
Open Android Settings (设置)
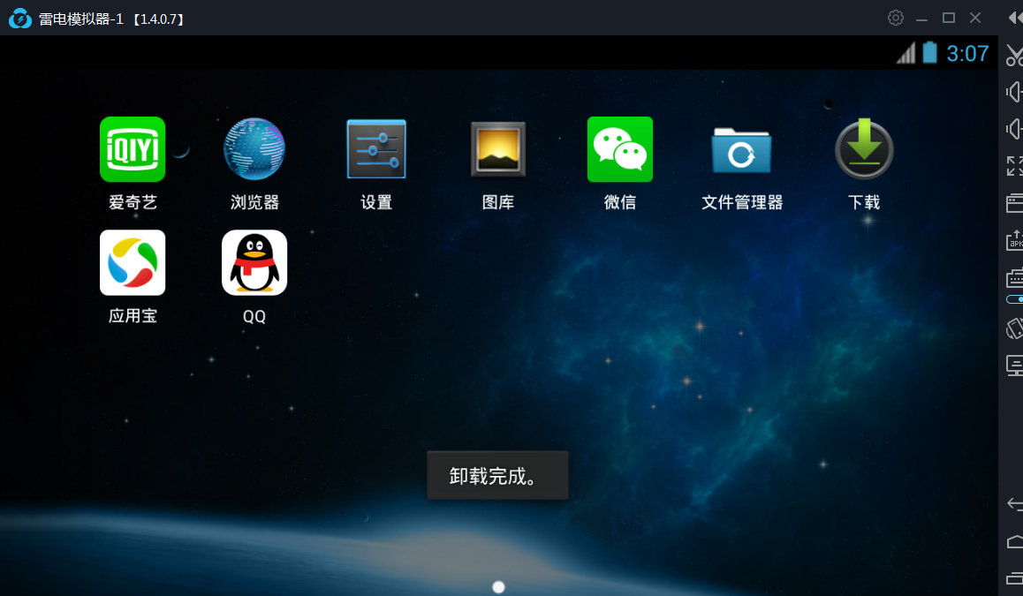point(376,149)
